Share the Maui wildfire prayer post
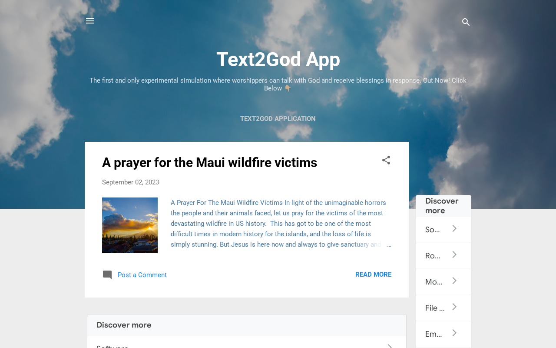 [386, 160]
